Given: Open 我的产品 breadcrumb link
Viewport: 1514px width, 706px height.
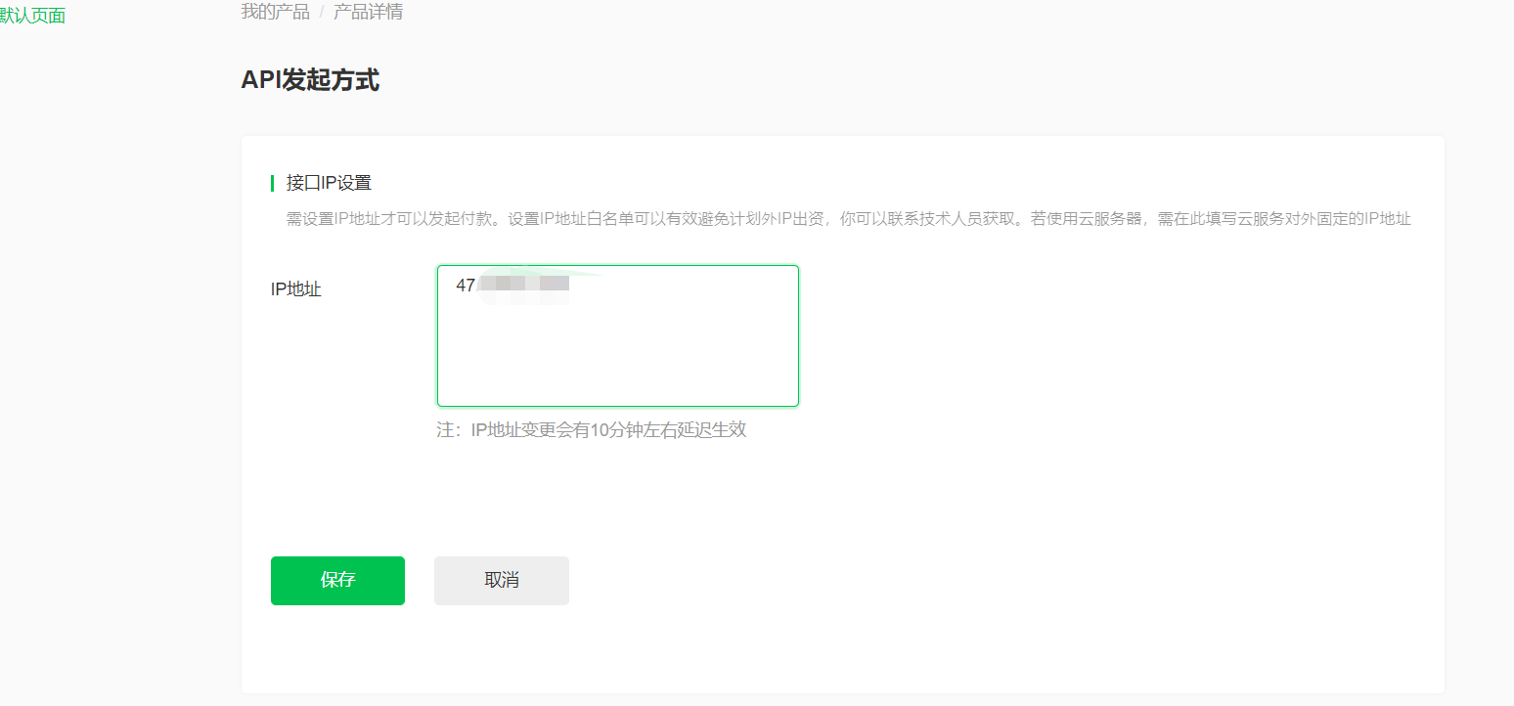Looking at the screenshot, I should (x=275, y=12).
